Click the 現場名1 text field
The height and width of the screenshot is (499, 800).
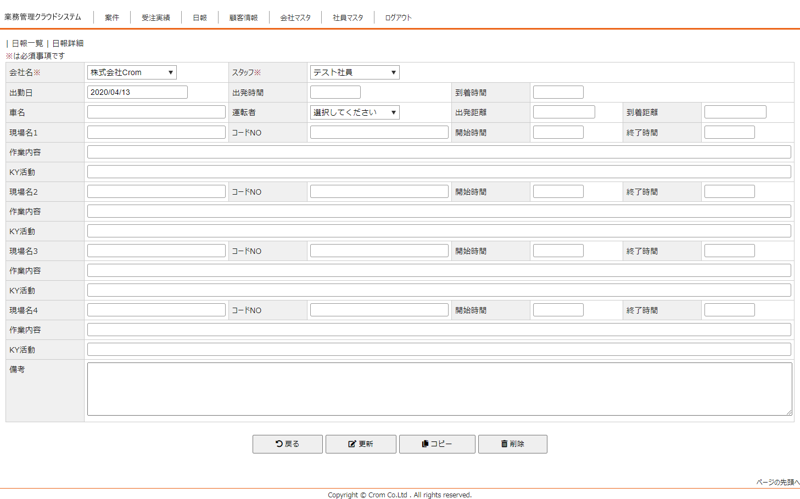[156, 132]
